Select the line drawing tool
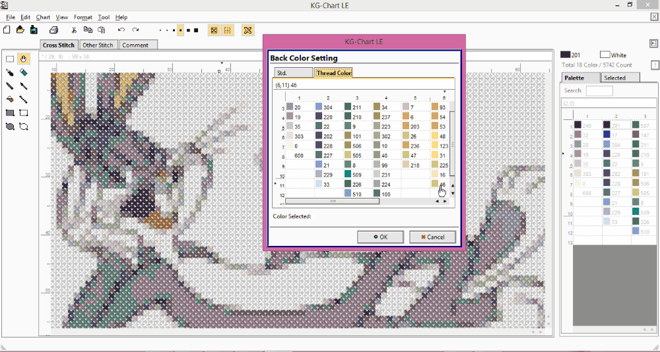Viewport: 660px width, 352px height. pyautogui.click(x=24, y=100)
